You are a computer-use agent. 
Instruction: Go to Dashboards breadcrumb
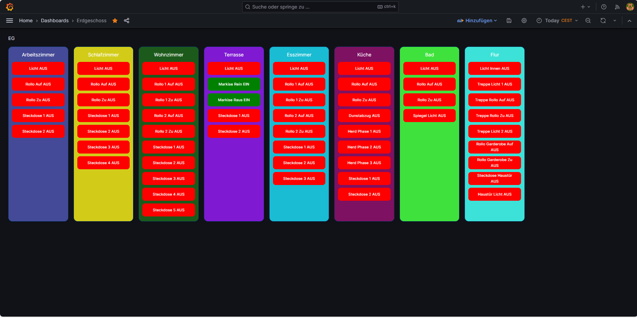click(55, 21)
